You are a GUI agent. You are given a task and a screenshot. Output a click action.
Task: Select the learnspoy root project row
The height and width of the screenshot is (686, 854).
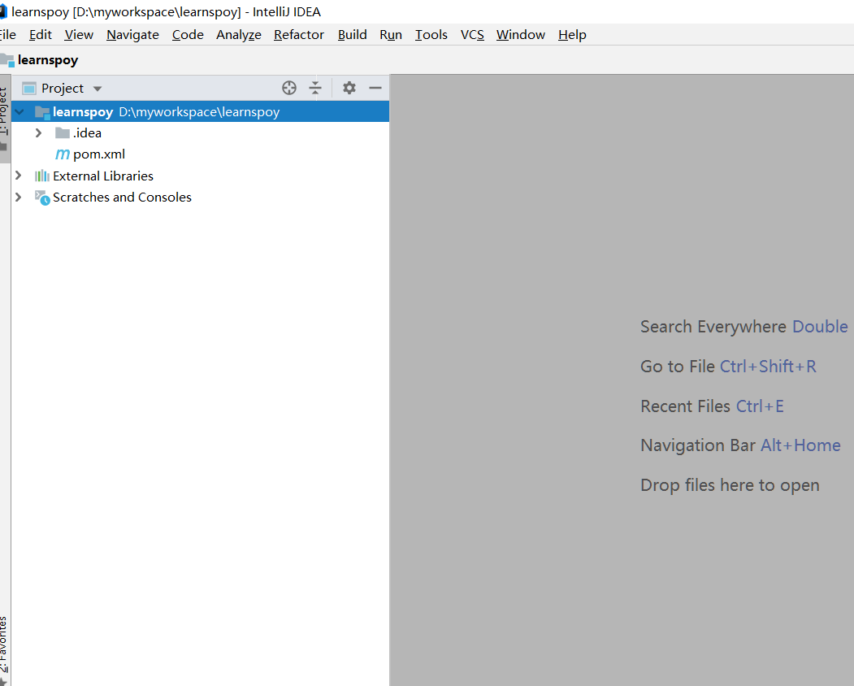[x=200, y=111]
